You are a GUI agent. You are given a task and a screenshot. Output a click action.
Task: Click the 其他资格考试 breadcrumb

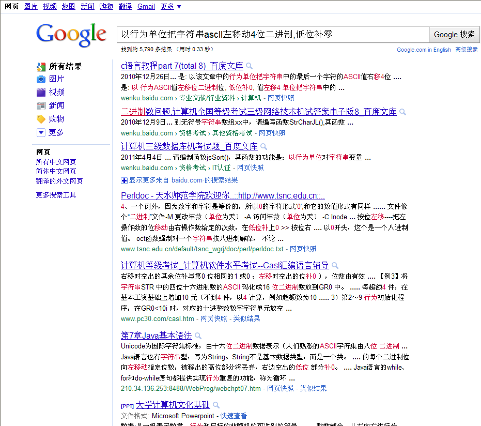tap(232, 133)
